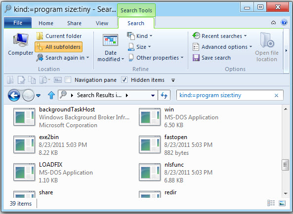
Task: Open the Recent searches dropdown
Action: tap(219, 36)
